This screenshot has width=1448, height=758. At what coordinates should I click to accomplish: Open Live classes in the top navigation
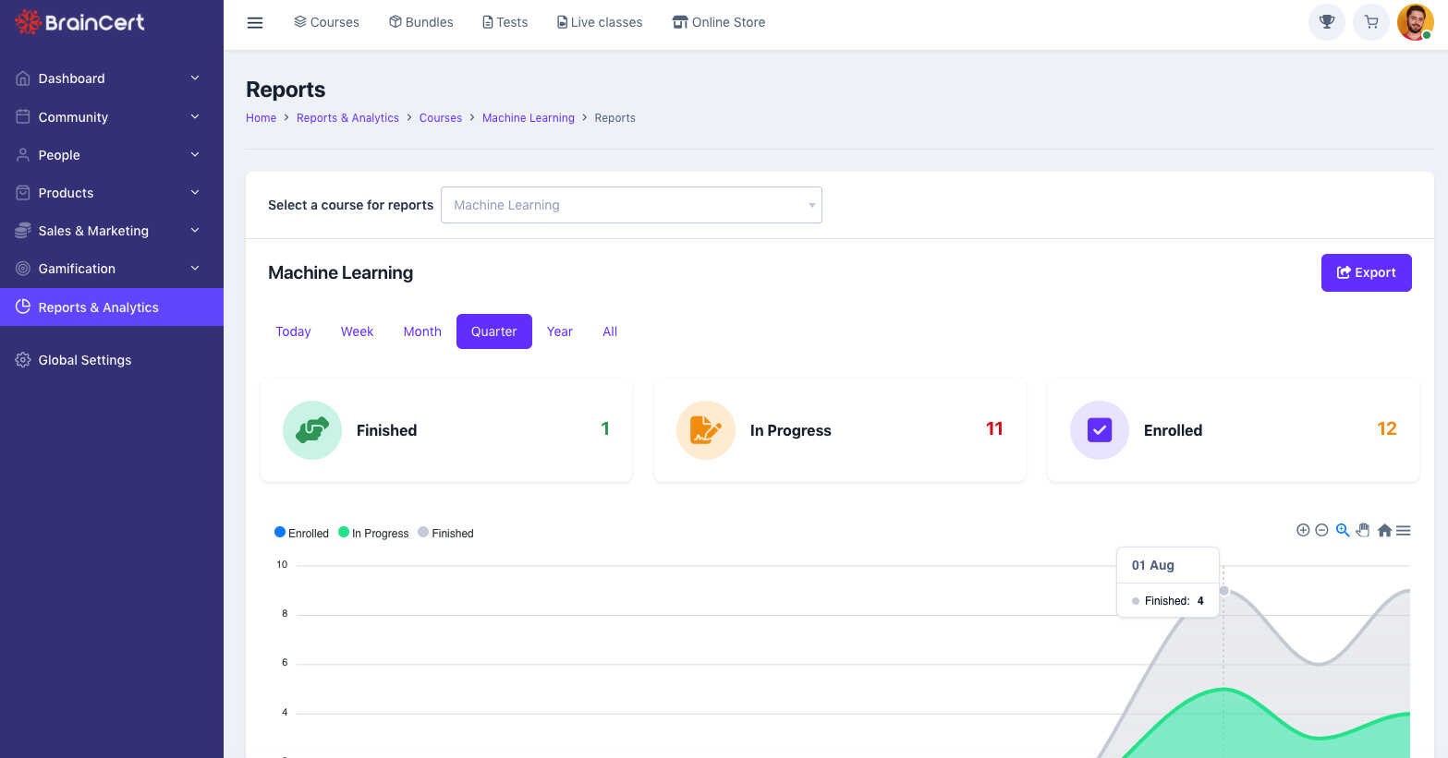pyautogui.click(x=600, y=22)
